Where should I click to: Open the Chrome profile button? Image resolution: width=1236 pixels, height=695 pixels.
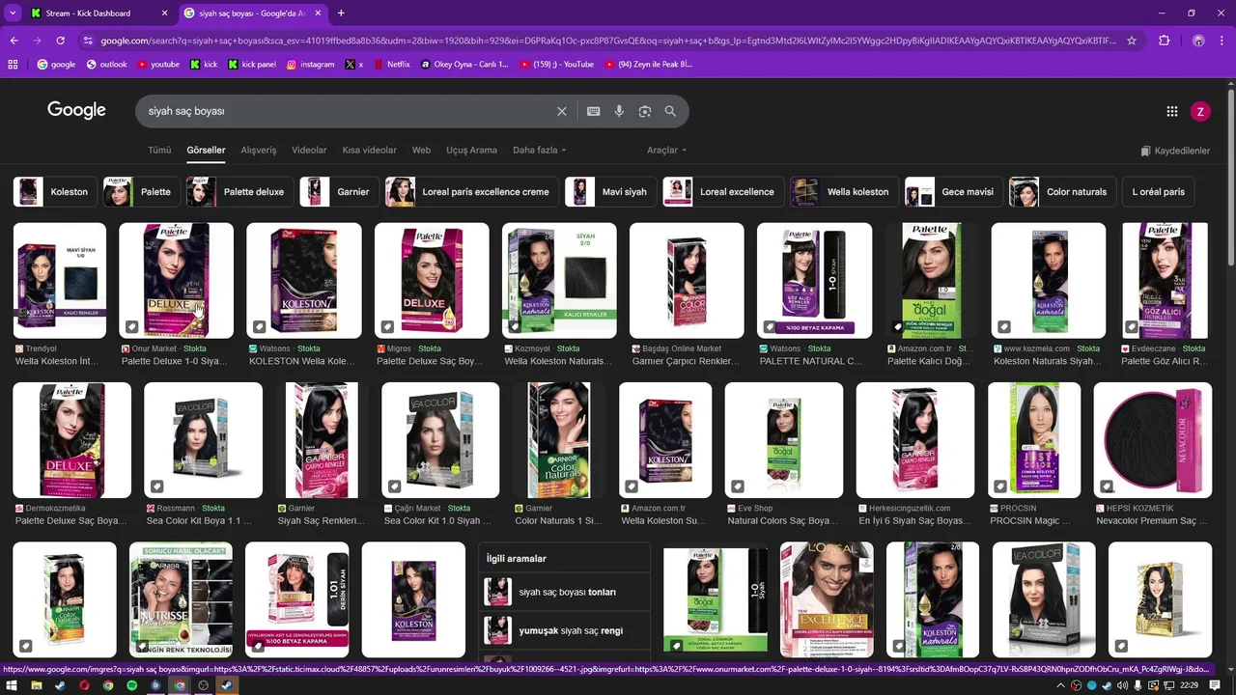1198,41
